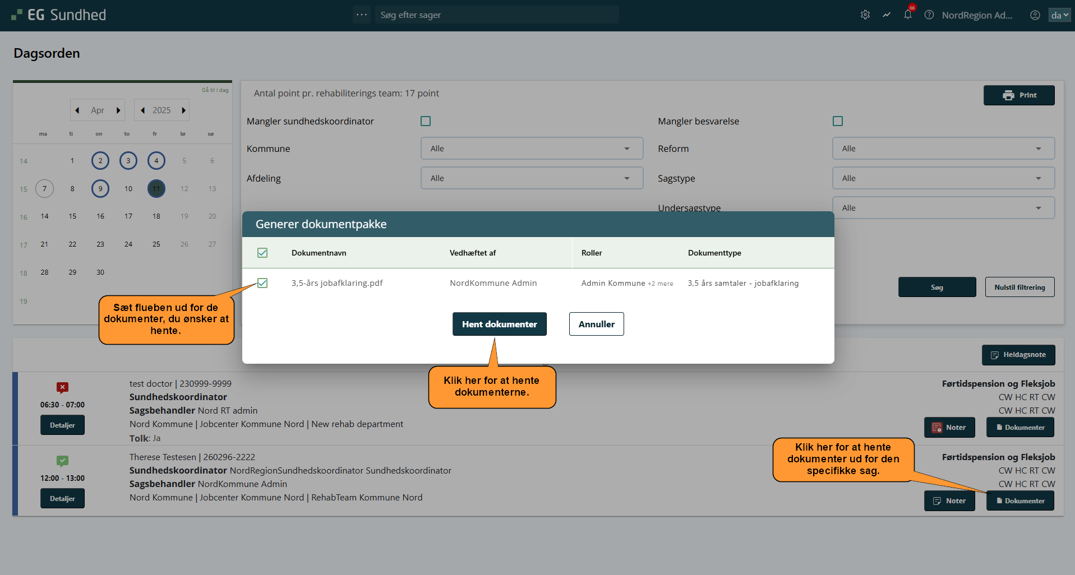Click the Gå til i dag link

(215, 90)
